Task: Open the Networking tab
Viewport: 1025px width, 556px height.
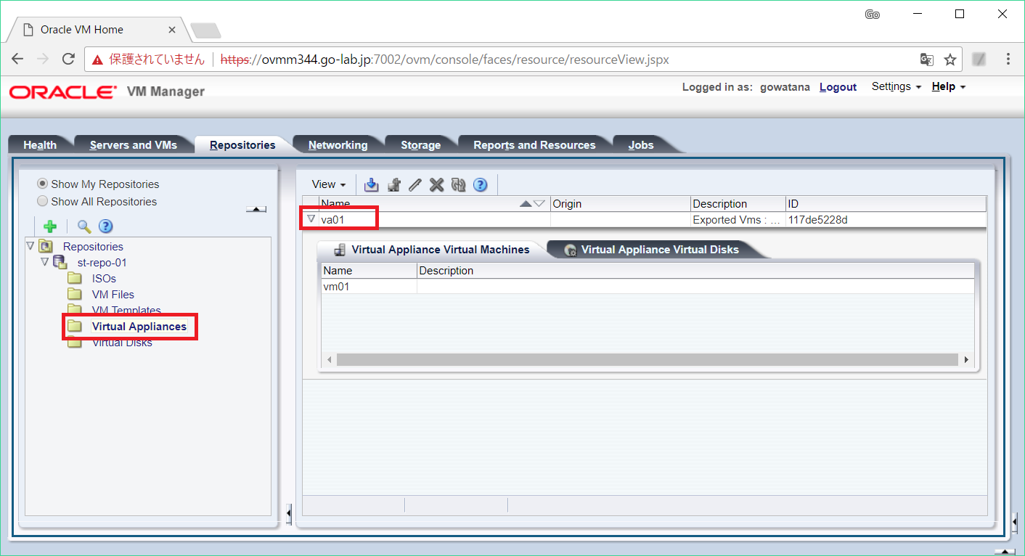Action: coord(338,144)
